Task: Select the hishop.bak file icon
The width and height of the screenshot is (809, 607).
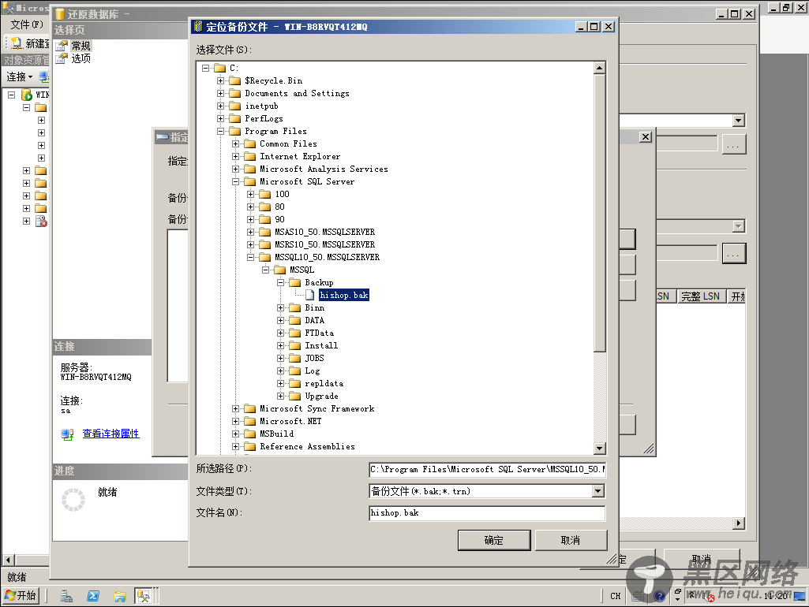Action: (309, 295)
